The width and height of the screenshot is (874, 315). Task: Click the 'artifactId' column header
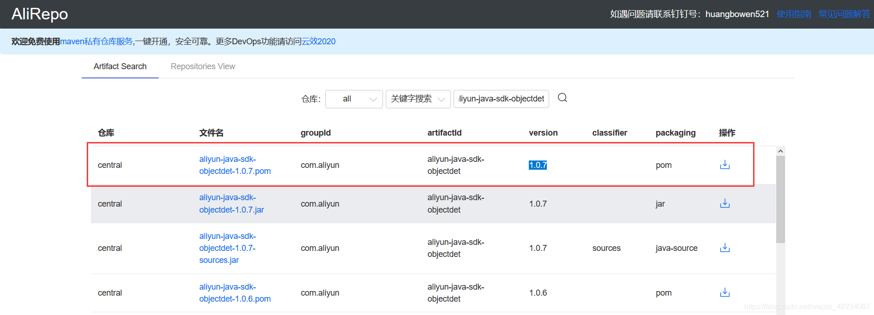pyautogui.click(x=444, y=133)
